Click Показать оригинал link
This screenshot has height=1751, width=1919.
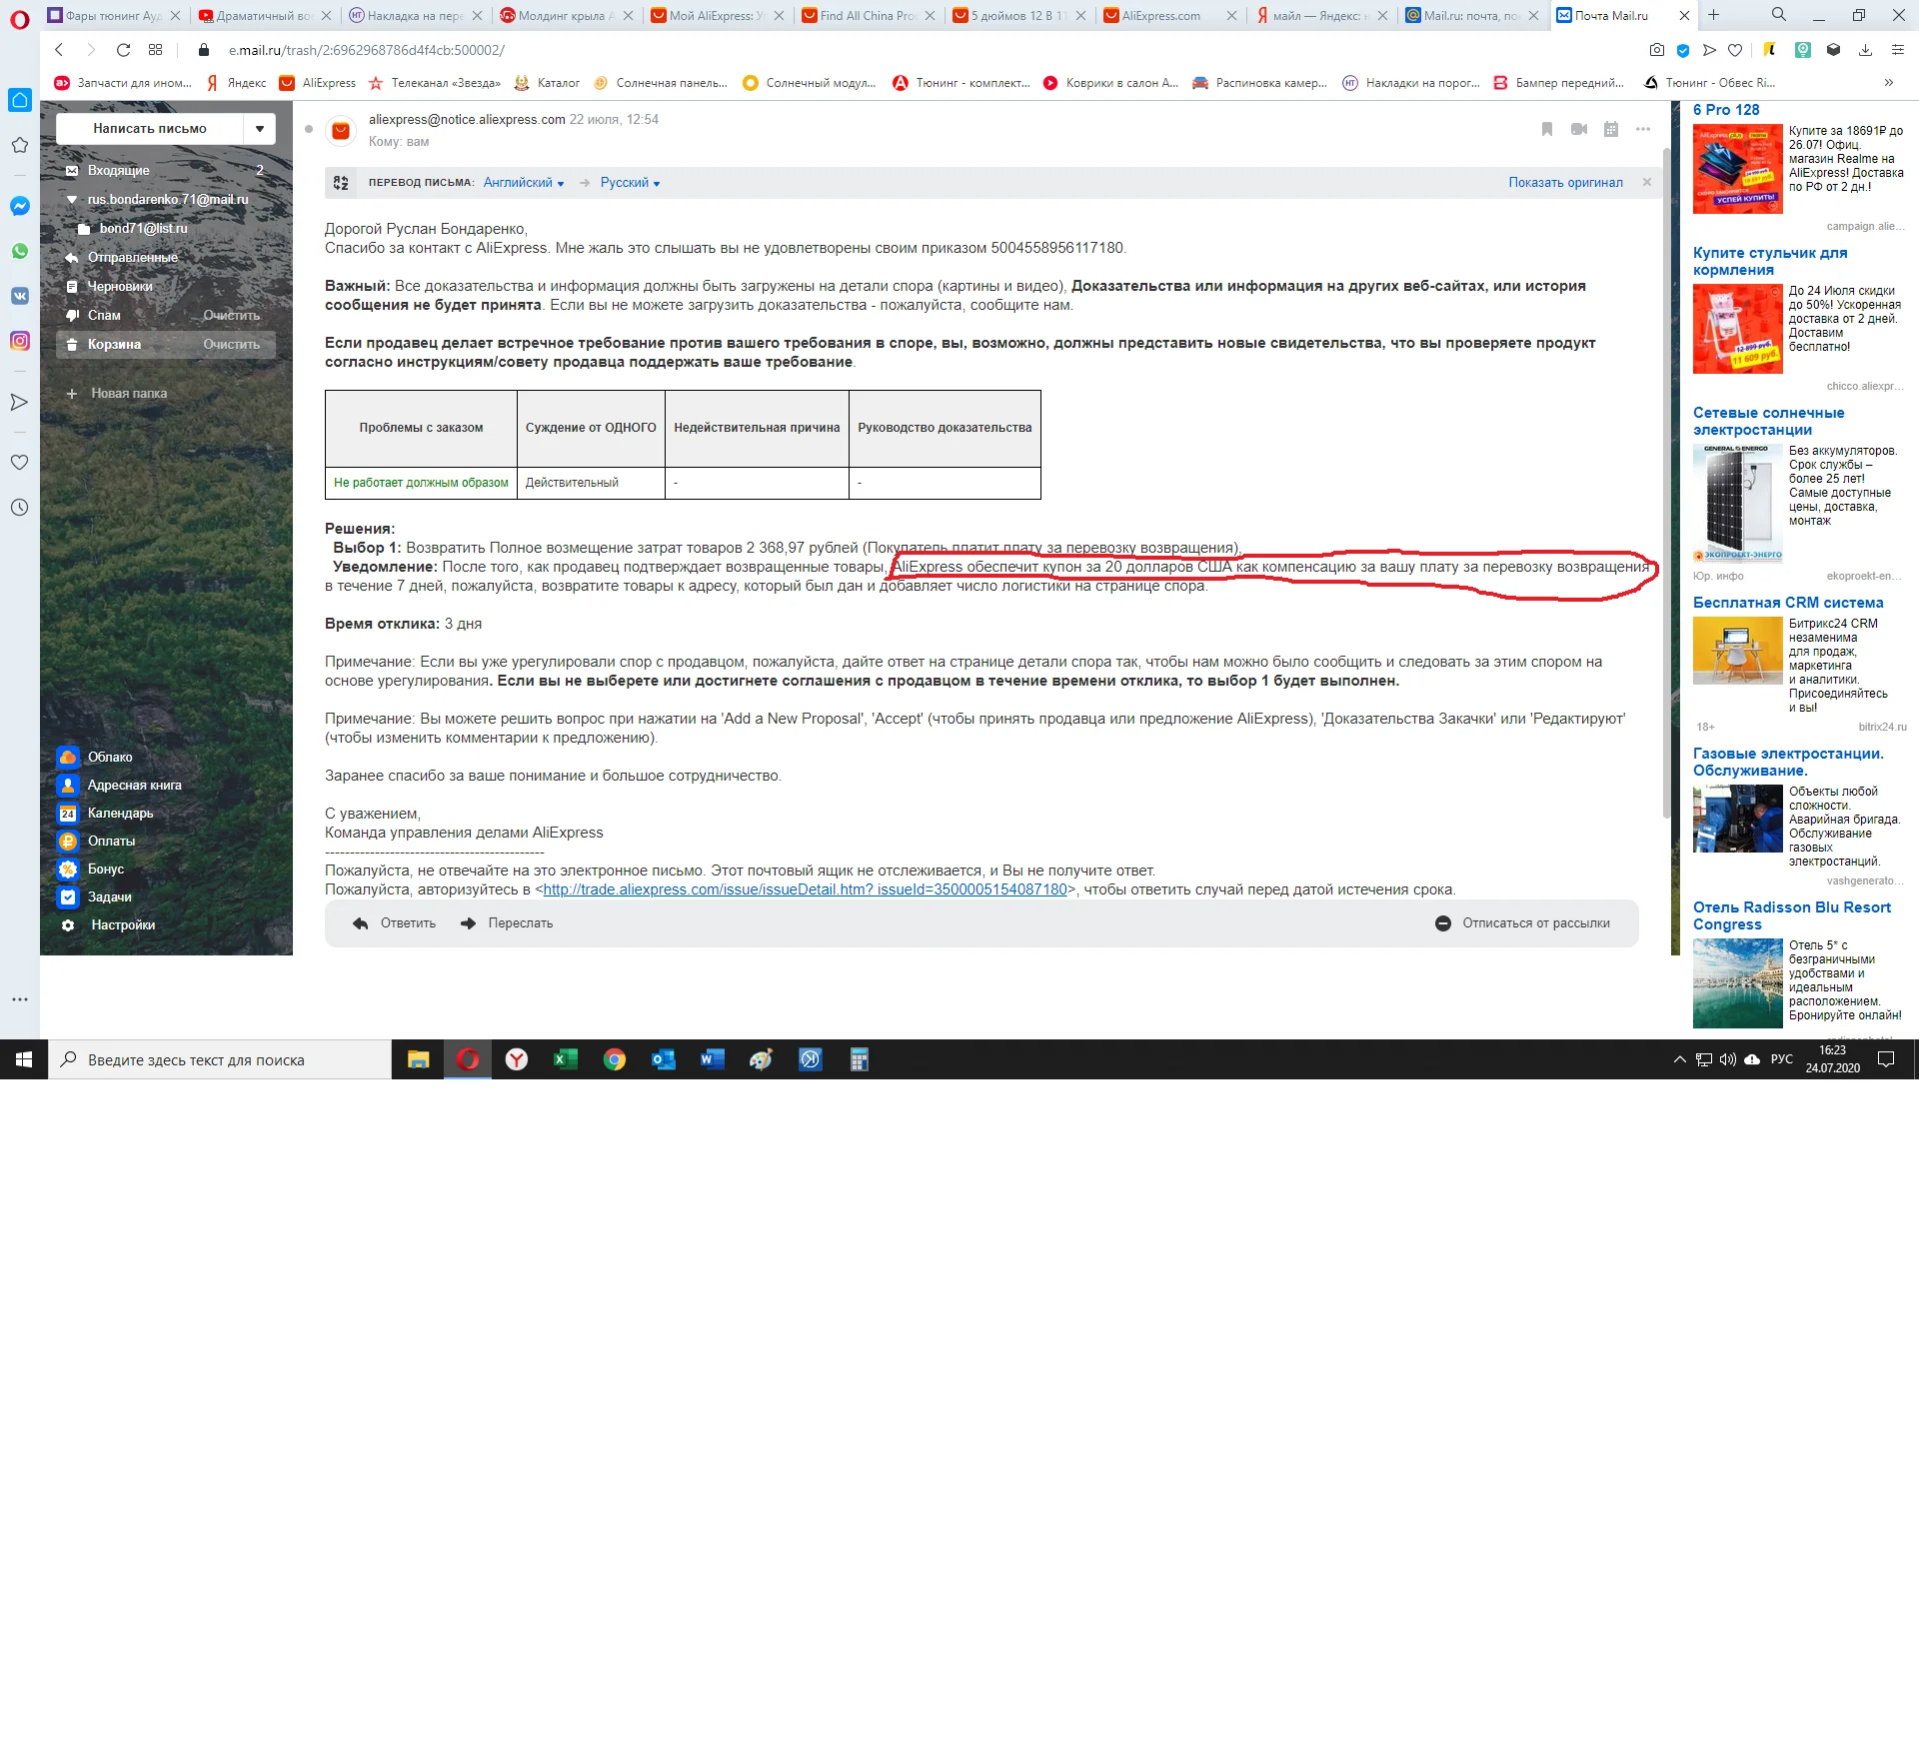click(1565, 182)
